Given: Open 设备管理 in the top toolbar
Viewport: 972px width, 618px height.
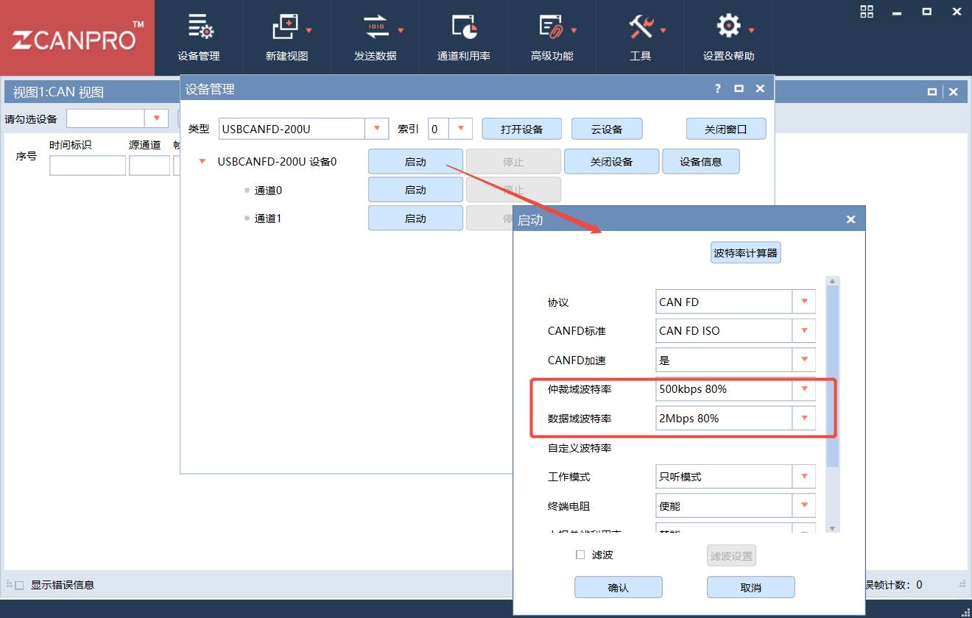Looking at the screenshot, I should click(x=199, y=38).
